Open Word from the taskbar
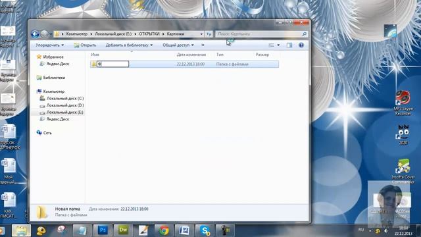This screenshot has height=237, width=421. (184, 230)
